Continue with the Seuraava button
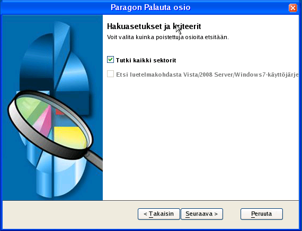Image resolution: width=302 pixels, height=231 pixels. pyautogui.click(x=202, y=214)
